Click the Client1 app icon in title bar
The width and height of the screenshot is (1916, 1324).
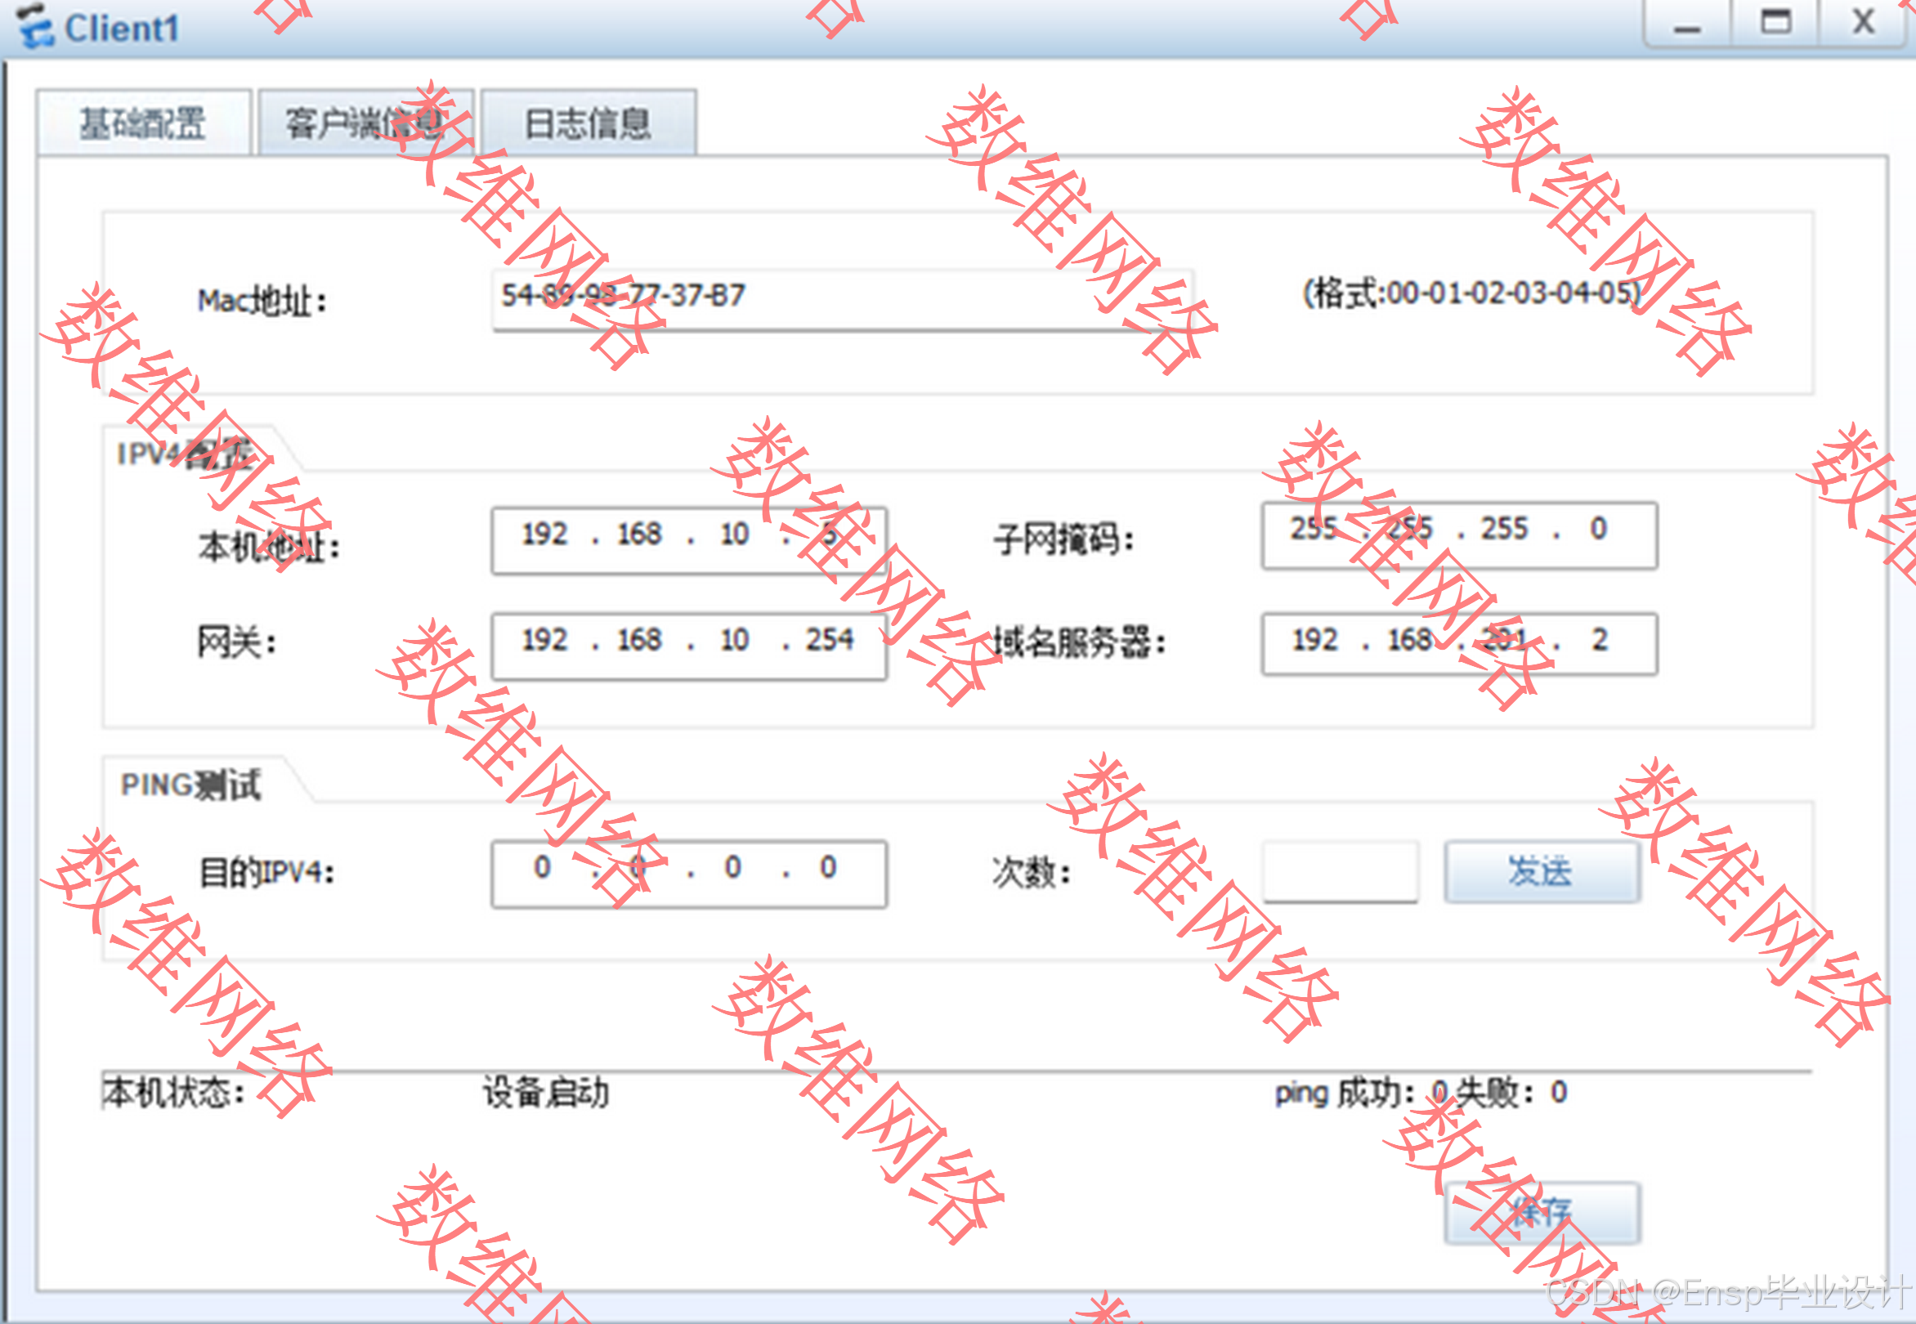point(35,26)
